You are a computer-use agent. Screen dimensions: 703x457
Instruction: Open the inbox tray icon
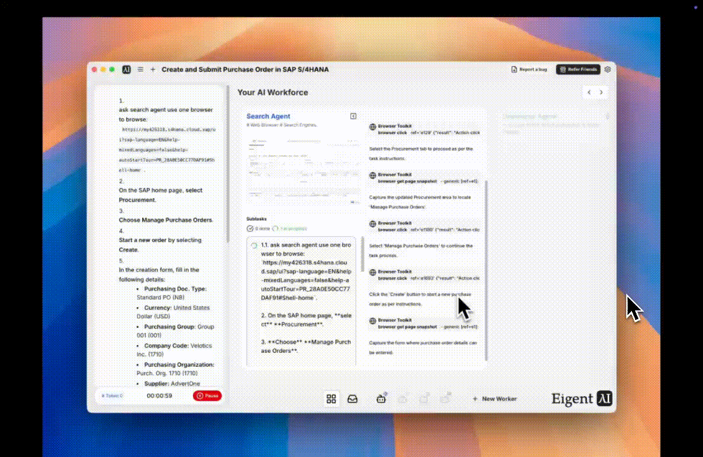tap(352, 399)
